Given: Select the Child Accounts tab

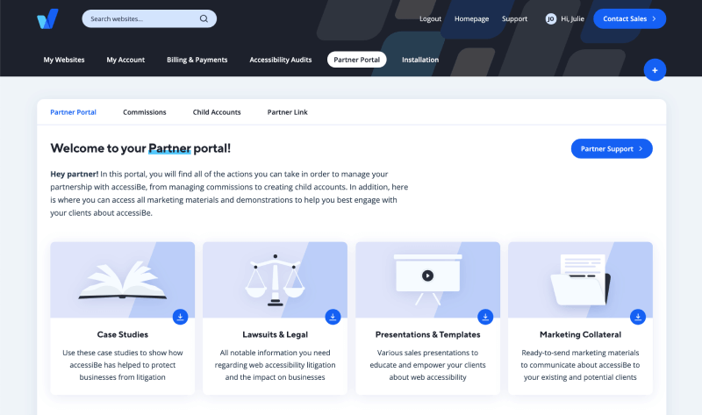Looking at the screenshot, I should [x=217, y=112].
